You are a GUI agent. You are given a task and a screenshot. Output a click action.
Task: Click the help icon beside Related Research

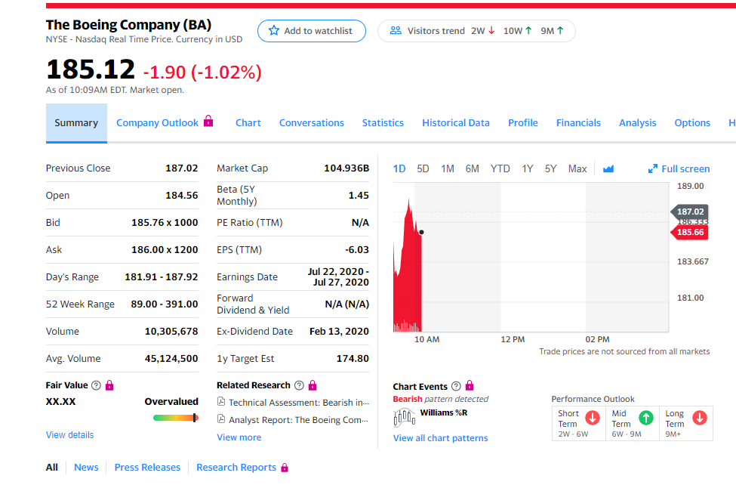(x=298, y=385)
